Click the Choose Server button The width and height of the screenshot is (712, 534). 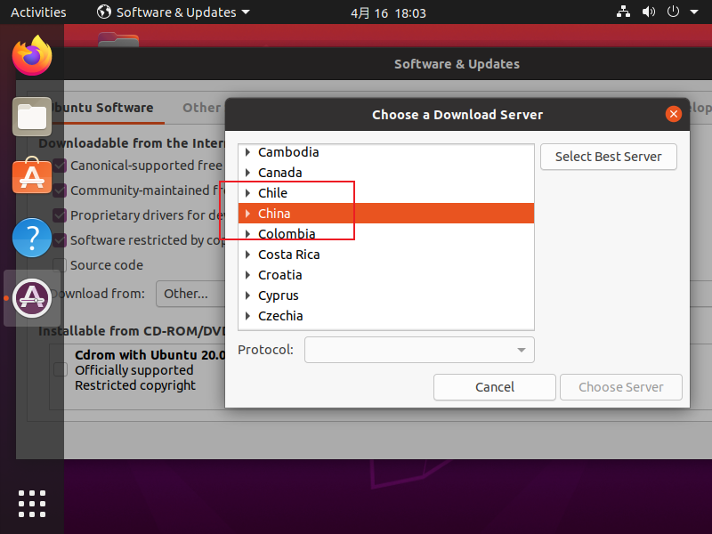620,387
